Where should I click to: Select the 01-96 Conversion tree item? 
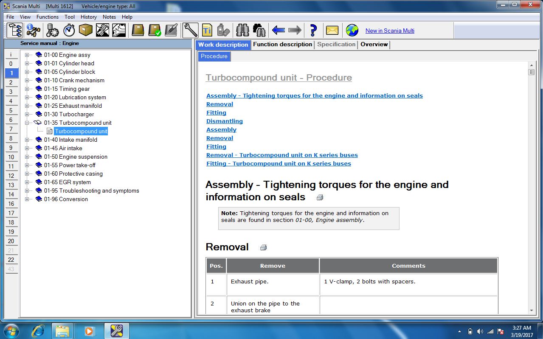coord(66,199)
